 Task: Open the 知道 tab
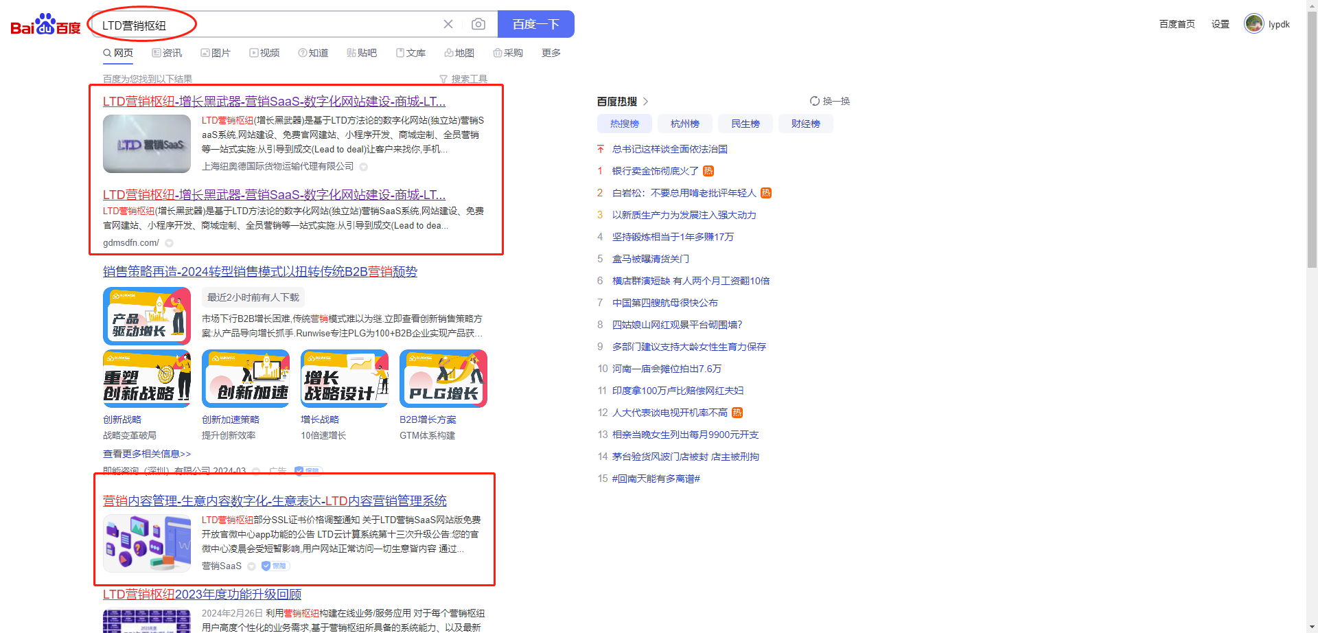313,53
